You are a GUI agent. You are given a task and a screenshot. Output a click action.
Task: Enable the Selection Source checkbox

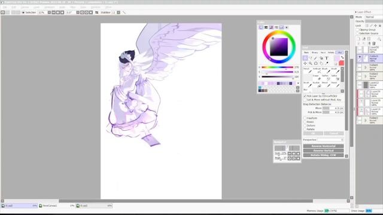357,33
